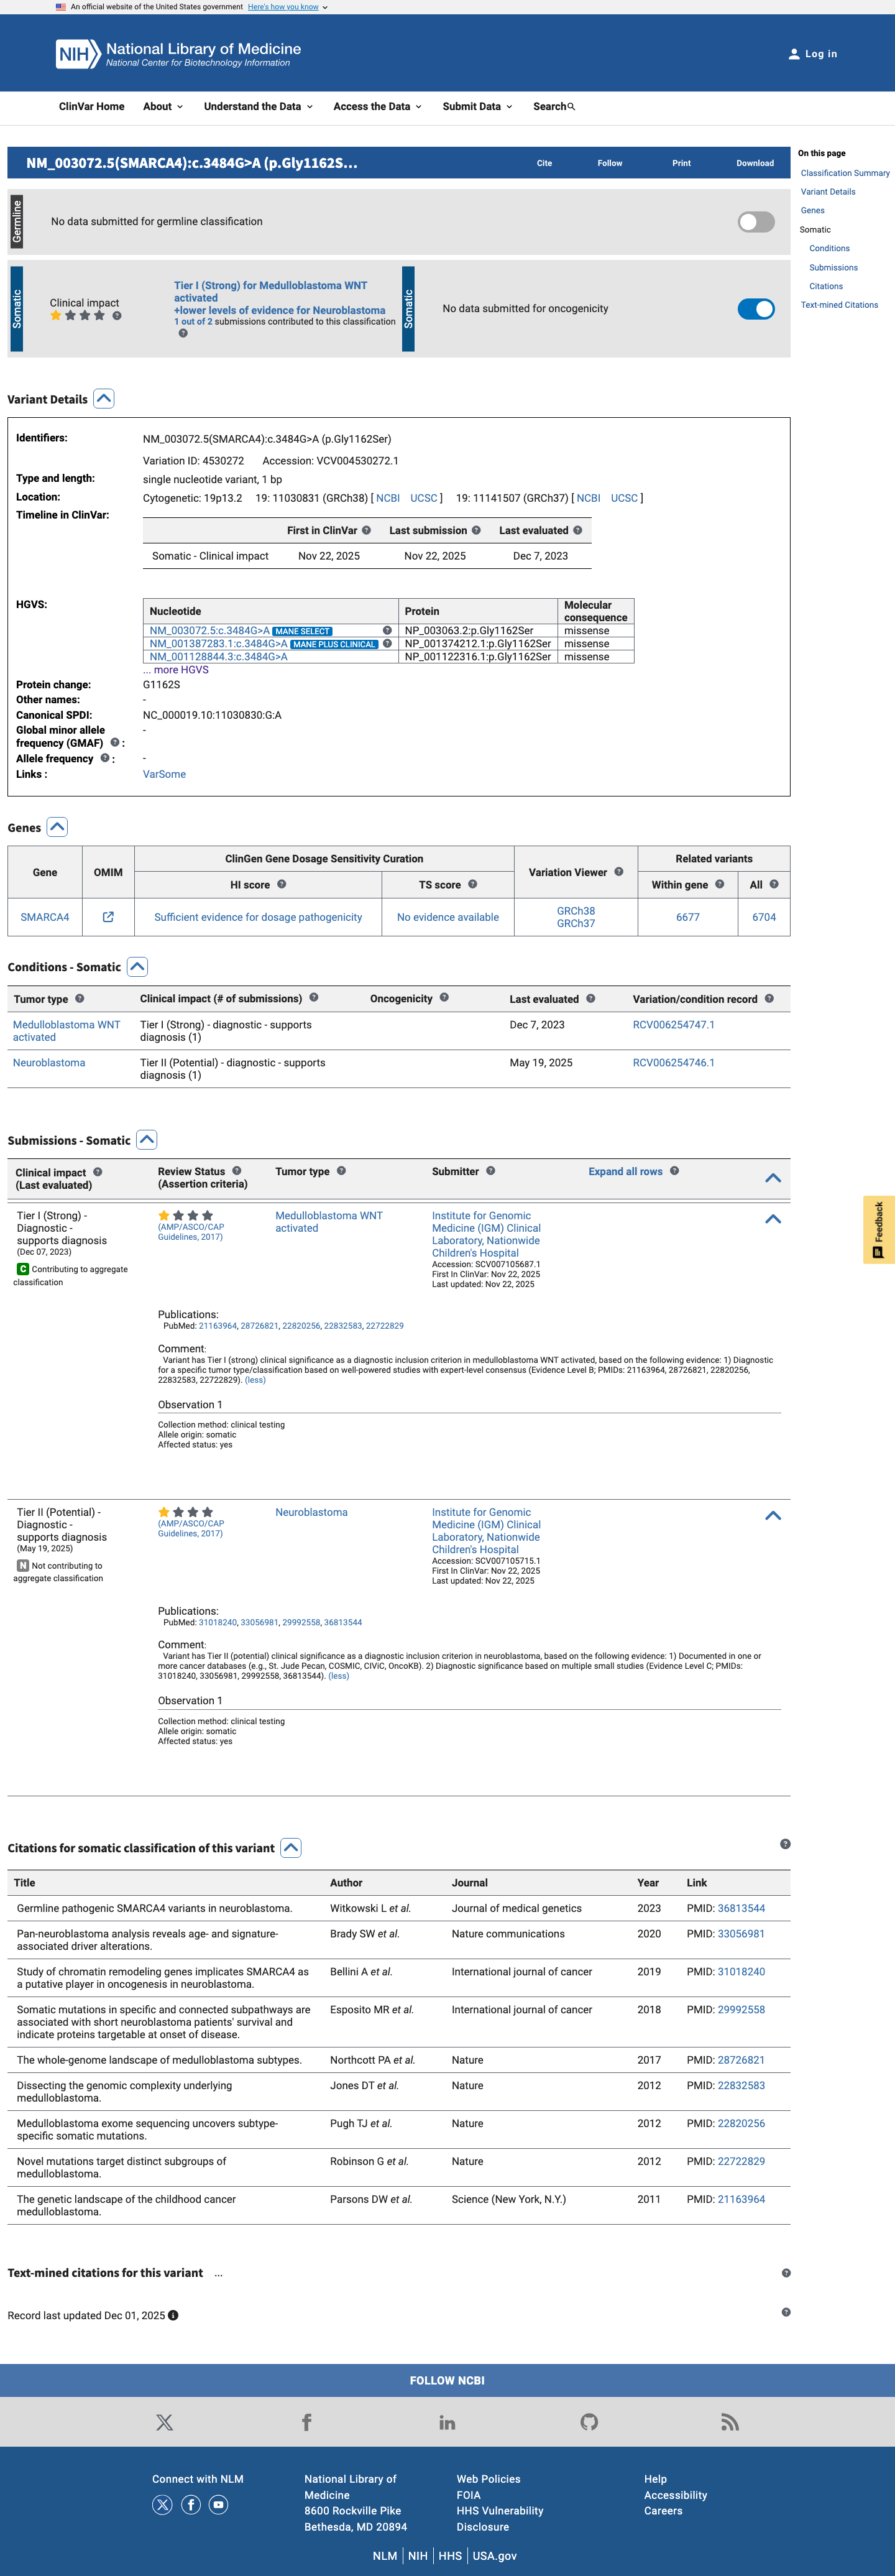The height and width of the screenshot is (2576, 895).
Task: Collapse the Submissions - Somatic section
Action: [147, 1140]
